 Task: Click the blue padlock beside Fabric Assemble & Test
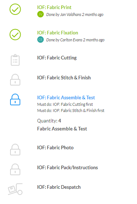15,99
